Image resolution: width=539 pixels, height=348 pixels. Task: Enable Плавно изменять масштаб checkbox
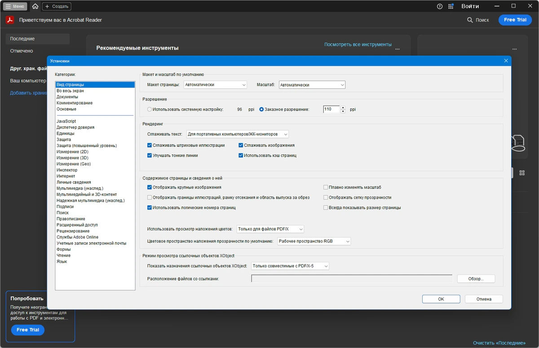point(326,187)
